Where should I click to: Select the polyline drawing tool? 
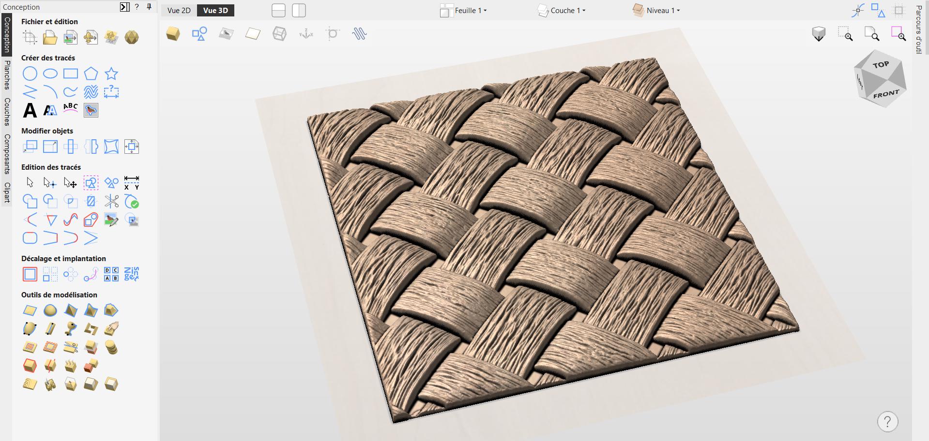(x=30, y=92)
